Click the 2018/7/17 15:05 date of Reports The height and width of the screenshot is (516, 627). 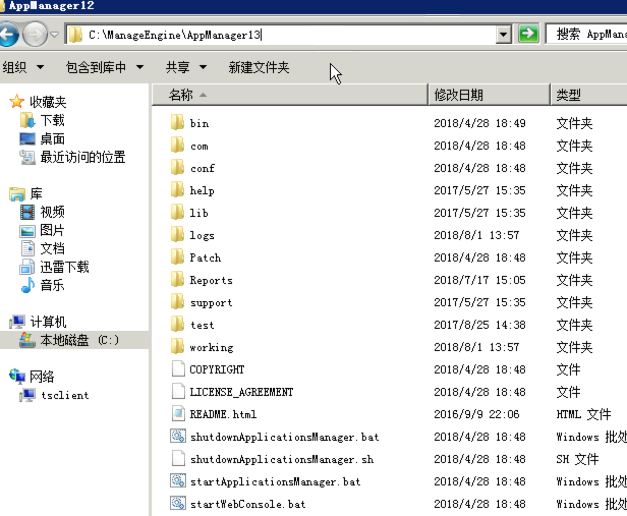coord(479,280)
